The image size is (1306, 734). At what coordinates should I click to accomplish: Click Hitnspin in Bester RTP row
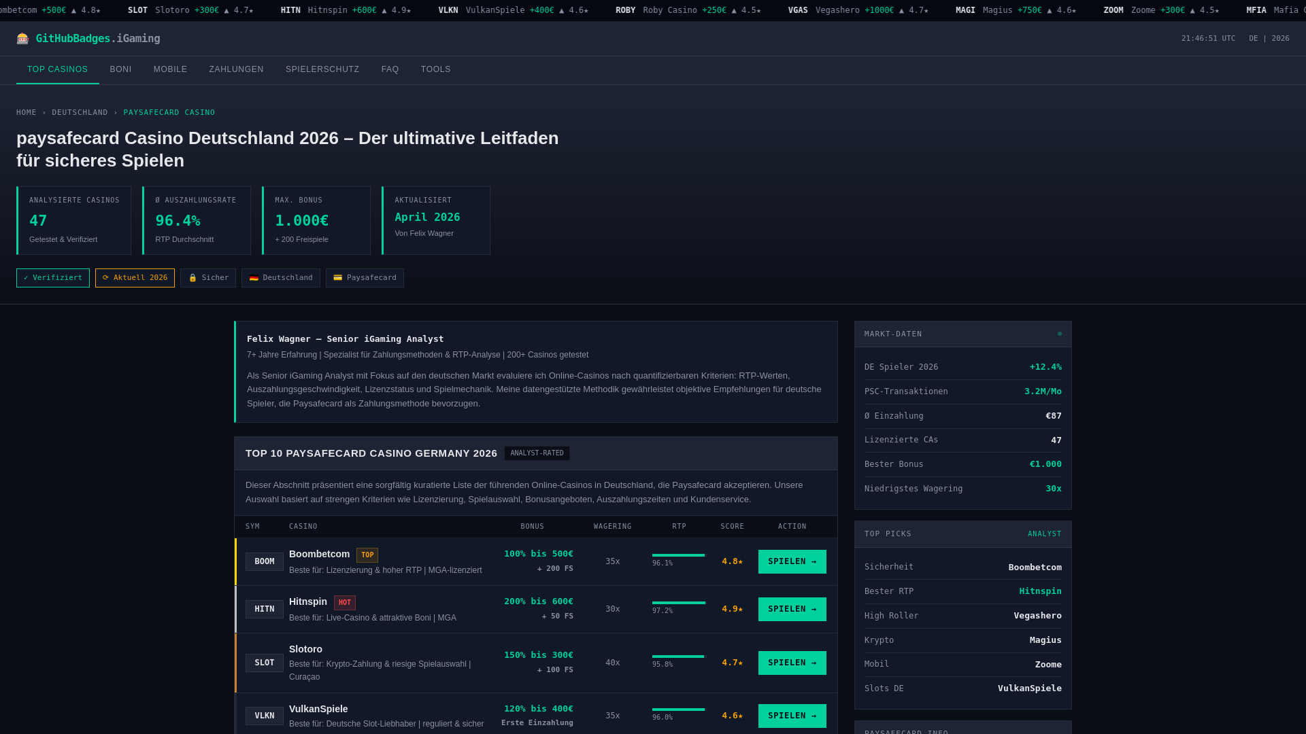[x=1040, y=591]
